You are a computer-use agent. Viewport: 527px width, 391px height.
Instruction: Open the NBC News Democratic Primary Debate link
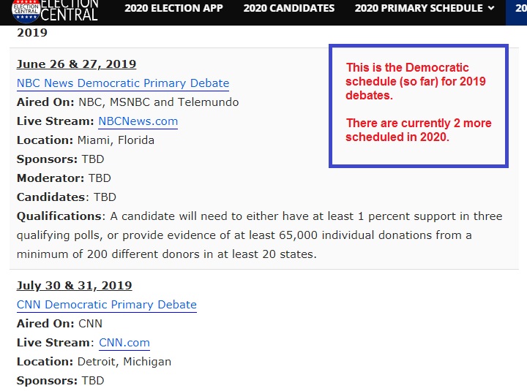point(123,83)
